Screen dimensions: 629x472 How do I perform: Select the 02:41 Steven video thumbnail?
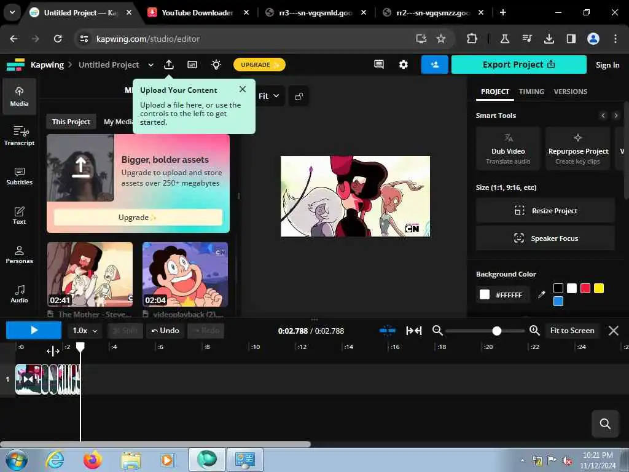90,275
